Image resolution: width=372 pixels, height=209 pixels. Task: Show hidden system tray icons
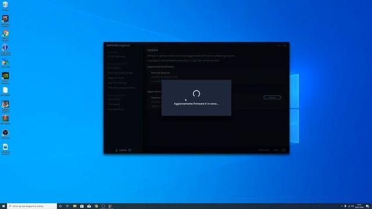342,206
